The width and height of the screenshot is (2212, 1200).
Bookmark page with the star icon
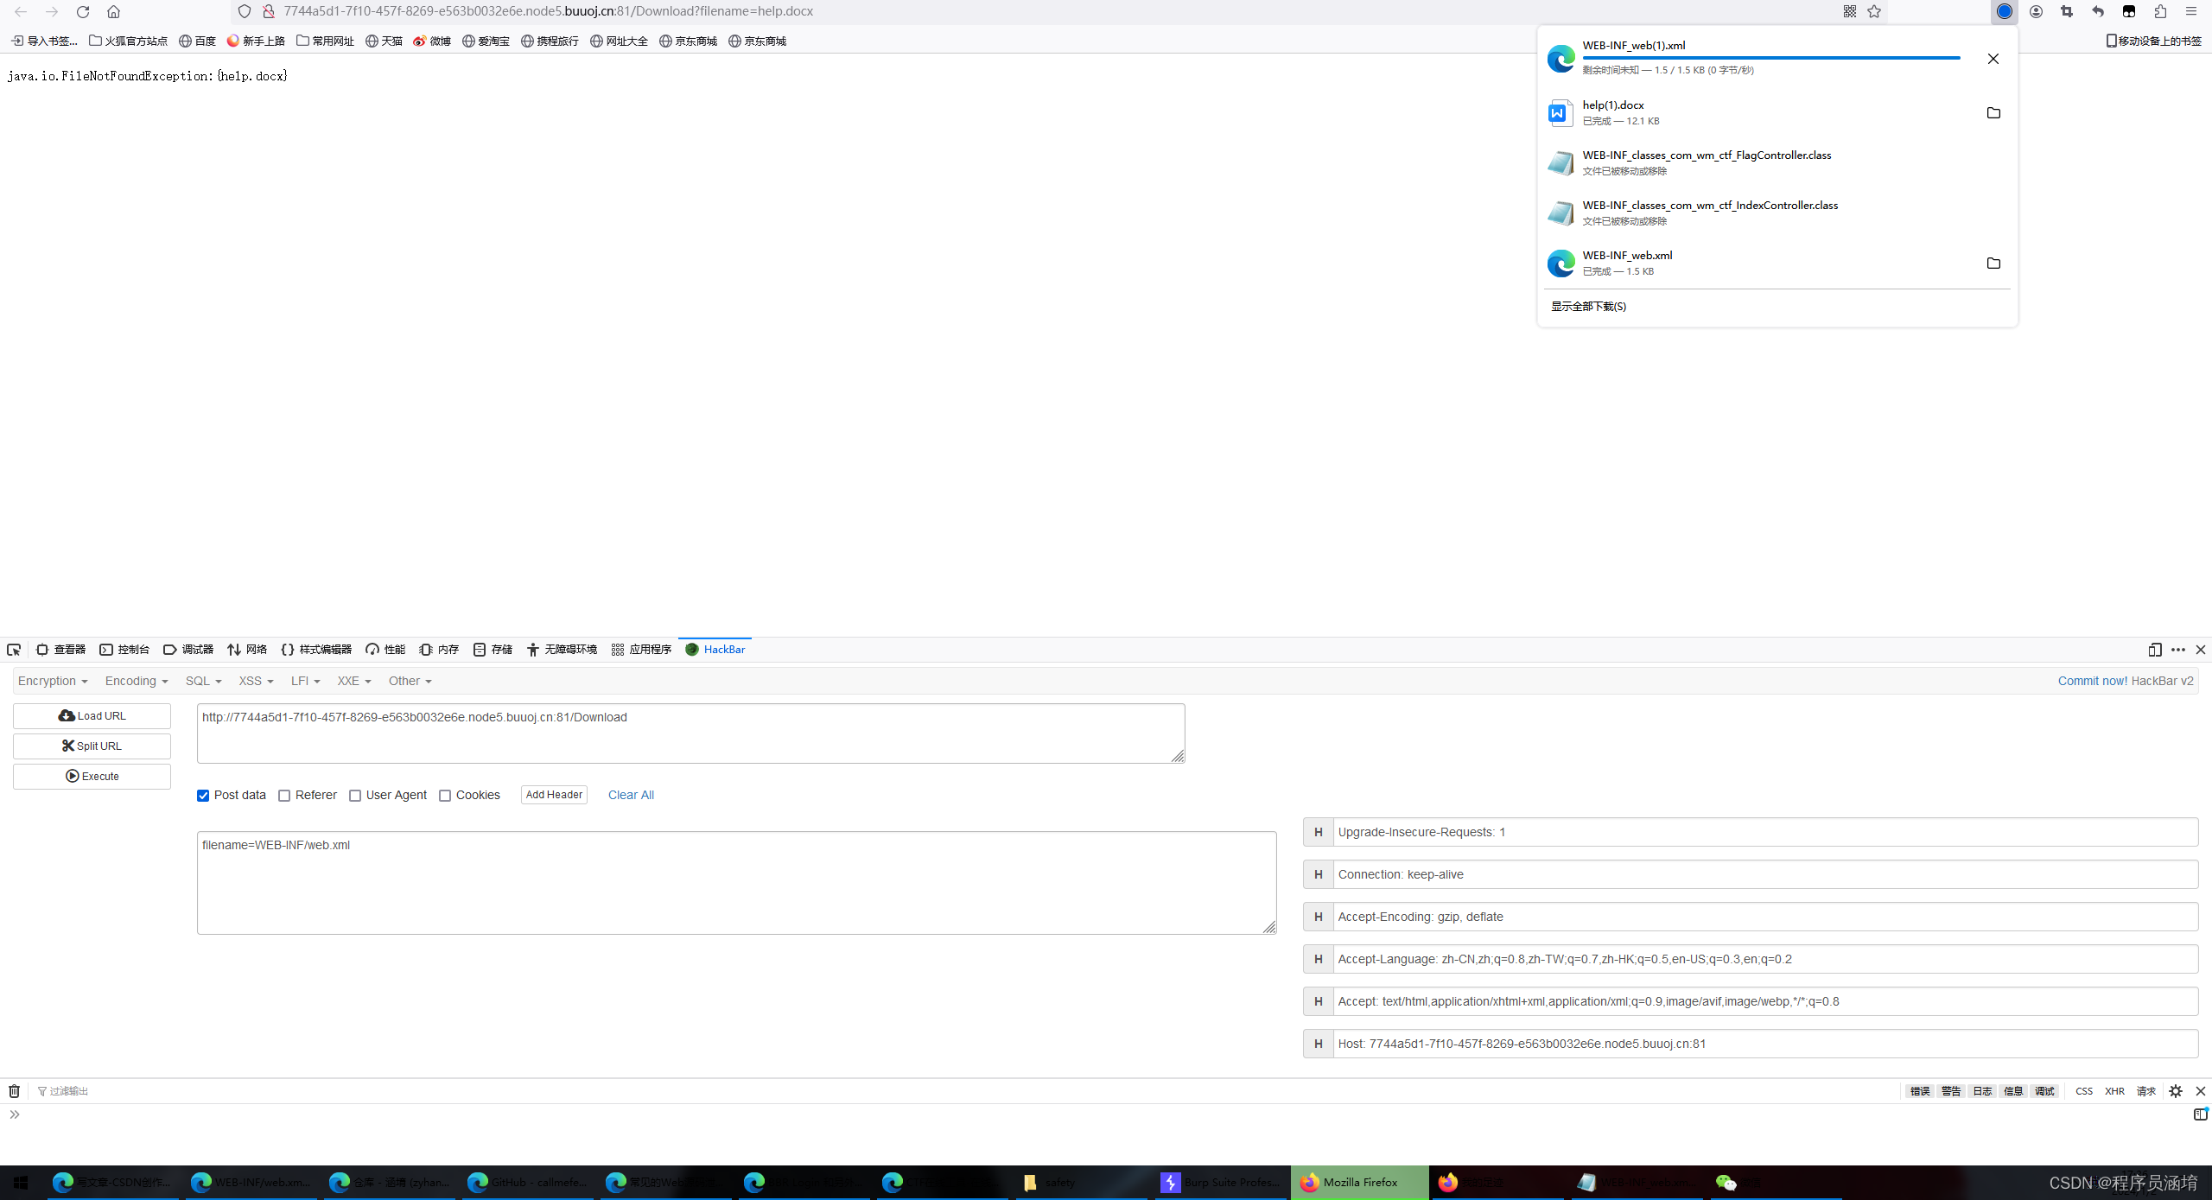point(1874,11)
